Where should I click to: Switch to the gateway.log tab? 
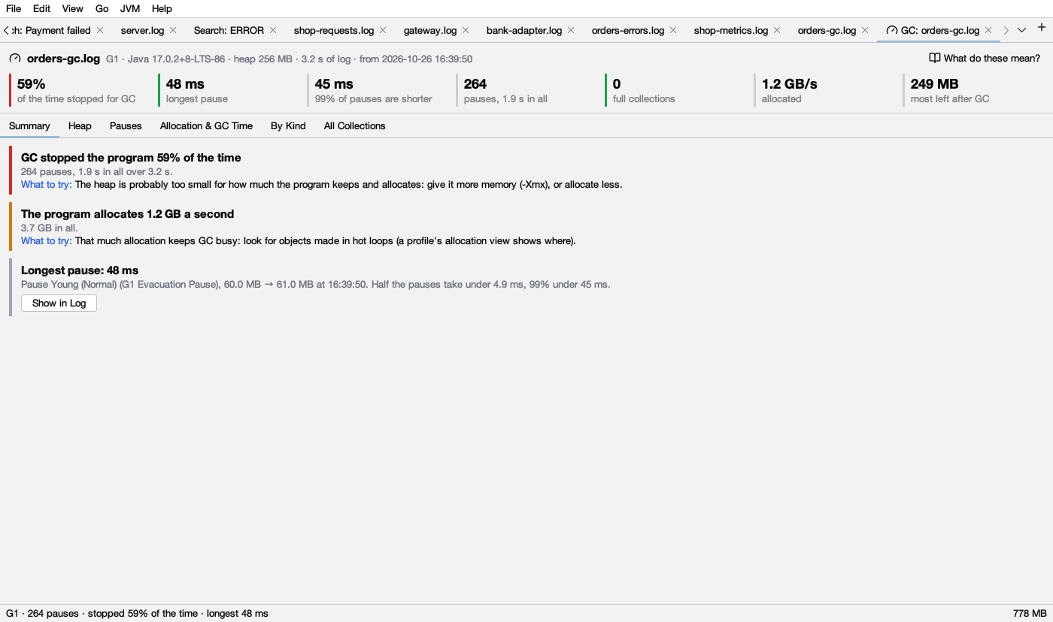[x=430, y=30]
